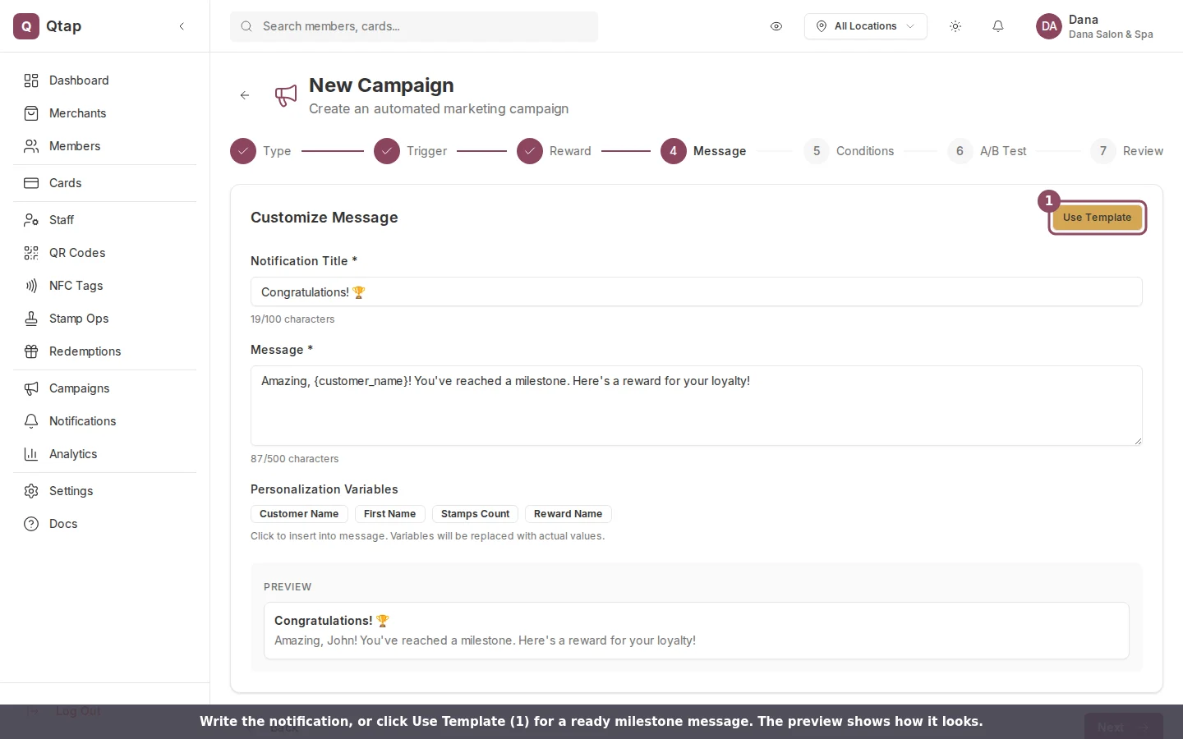Click the Stamp Ops sidebar label

point(79,319)
